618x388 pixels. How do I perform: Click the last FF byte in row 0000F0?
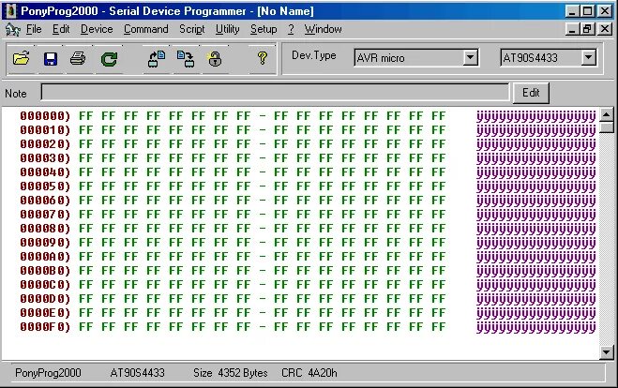tap(438, 327)
